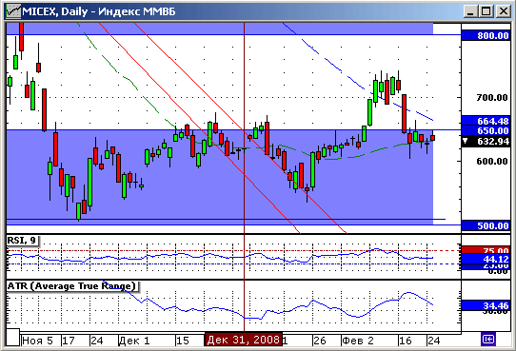The image size is (516, 351).
Task: Click the ATR value 34.46 label
Action: click(486, 306)
